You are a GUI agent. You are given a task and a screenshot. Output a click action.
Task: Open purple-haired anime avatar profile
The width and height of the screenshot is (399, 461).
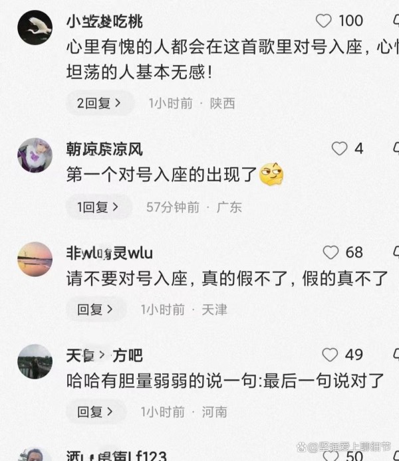click(35, 155)
